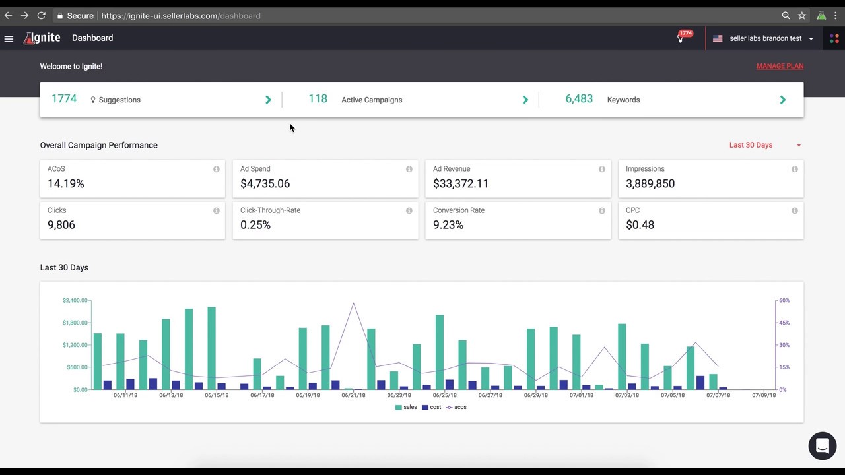This screenshot has height=475, width=845.
Task: Open the Last 30 Days date range dropdown
Action: click(x=765, y=145)
